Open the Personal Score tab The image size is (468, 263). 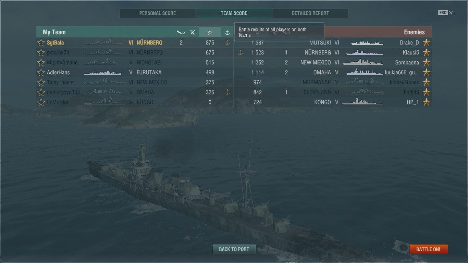(x=158, y=13)
